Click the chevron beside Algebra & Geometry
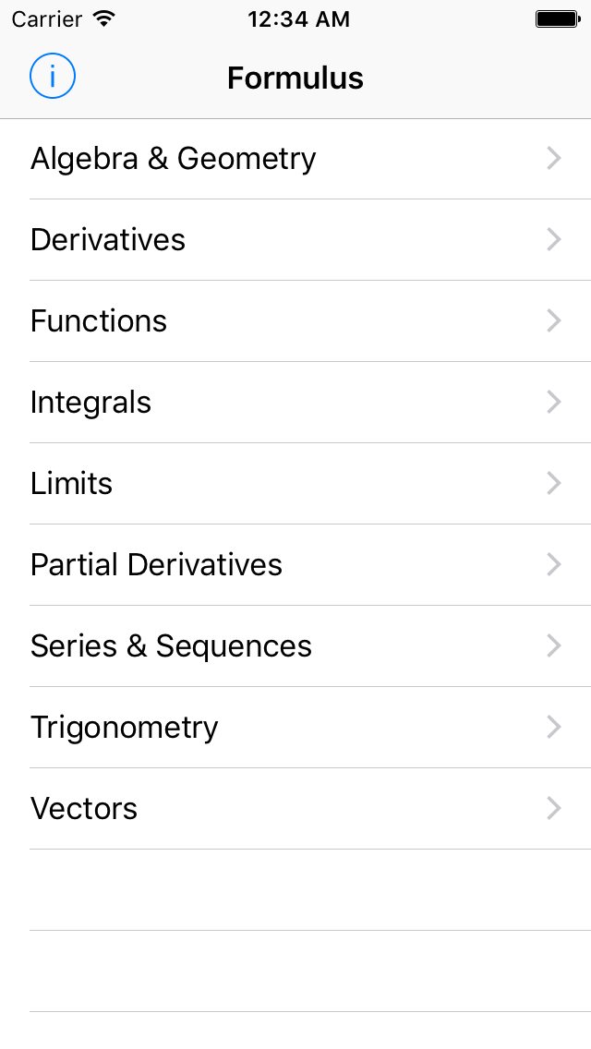 [x=554, y=159]
